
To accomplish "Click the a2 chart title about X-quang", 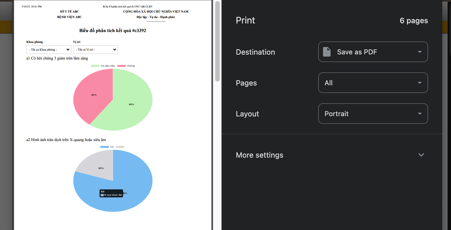I will (x=66, y=140).
